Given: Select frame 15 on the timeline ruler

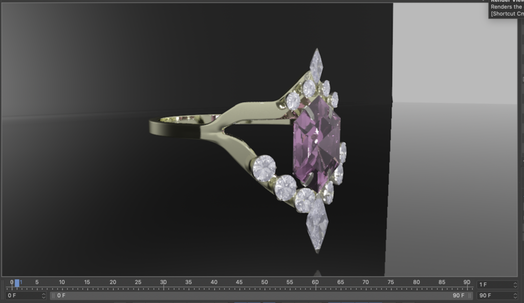Looking at the screenshot, I should [x=87, y=284].
